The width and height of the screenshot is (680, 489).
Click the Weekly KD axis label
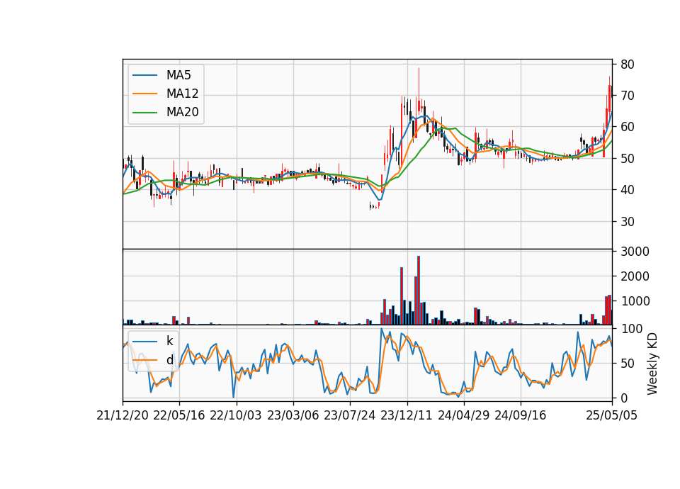[x=652, y=364]
